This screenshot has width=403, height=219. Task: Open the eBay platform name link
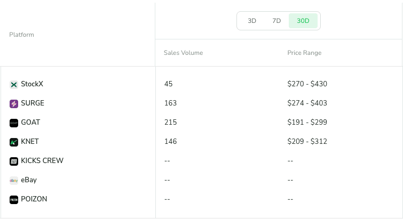(29, 180)
